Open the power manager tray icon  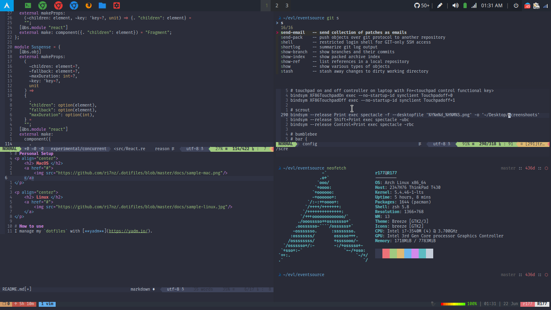tap(536, 6)
